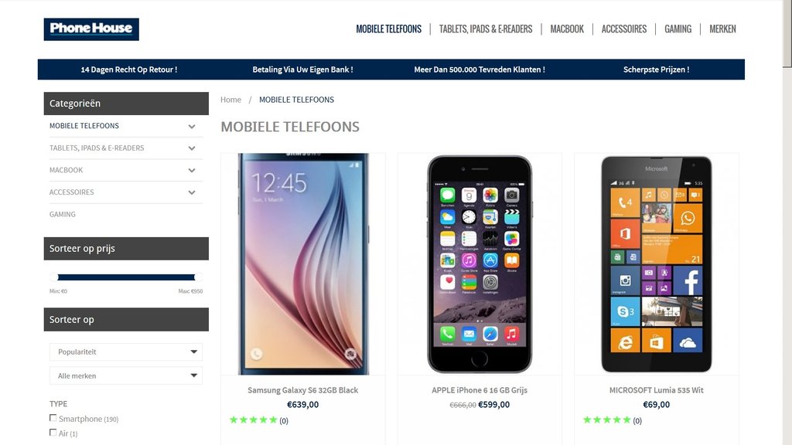Viewport: 792px width, 445px height.
Task: Check the Smartphone type filter
Action: [53, 418]
